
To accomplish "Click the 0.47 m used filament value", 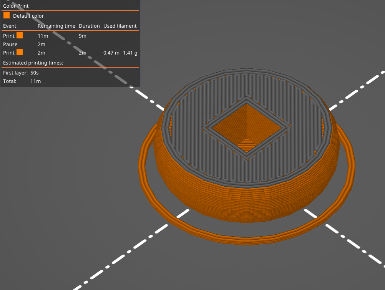I will 111,53.
